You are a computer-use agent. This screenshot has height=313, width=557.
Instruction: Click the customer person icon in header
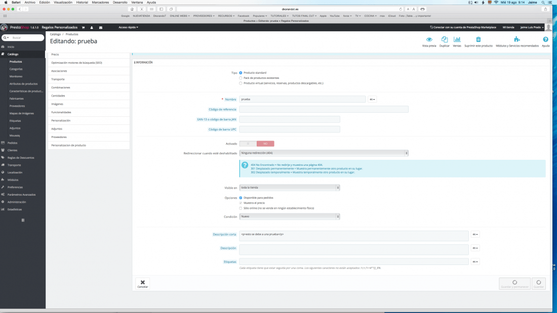(x=92, y=27)
